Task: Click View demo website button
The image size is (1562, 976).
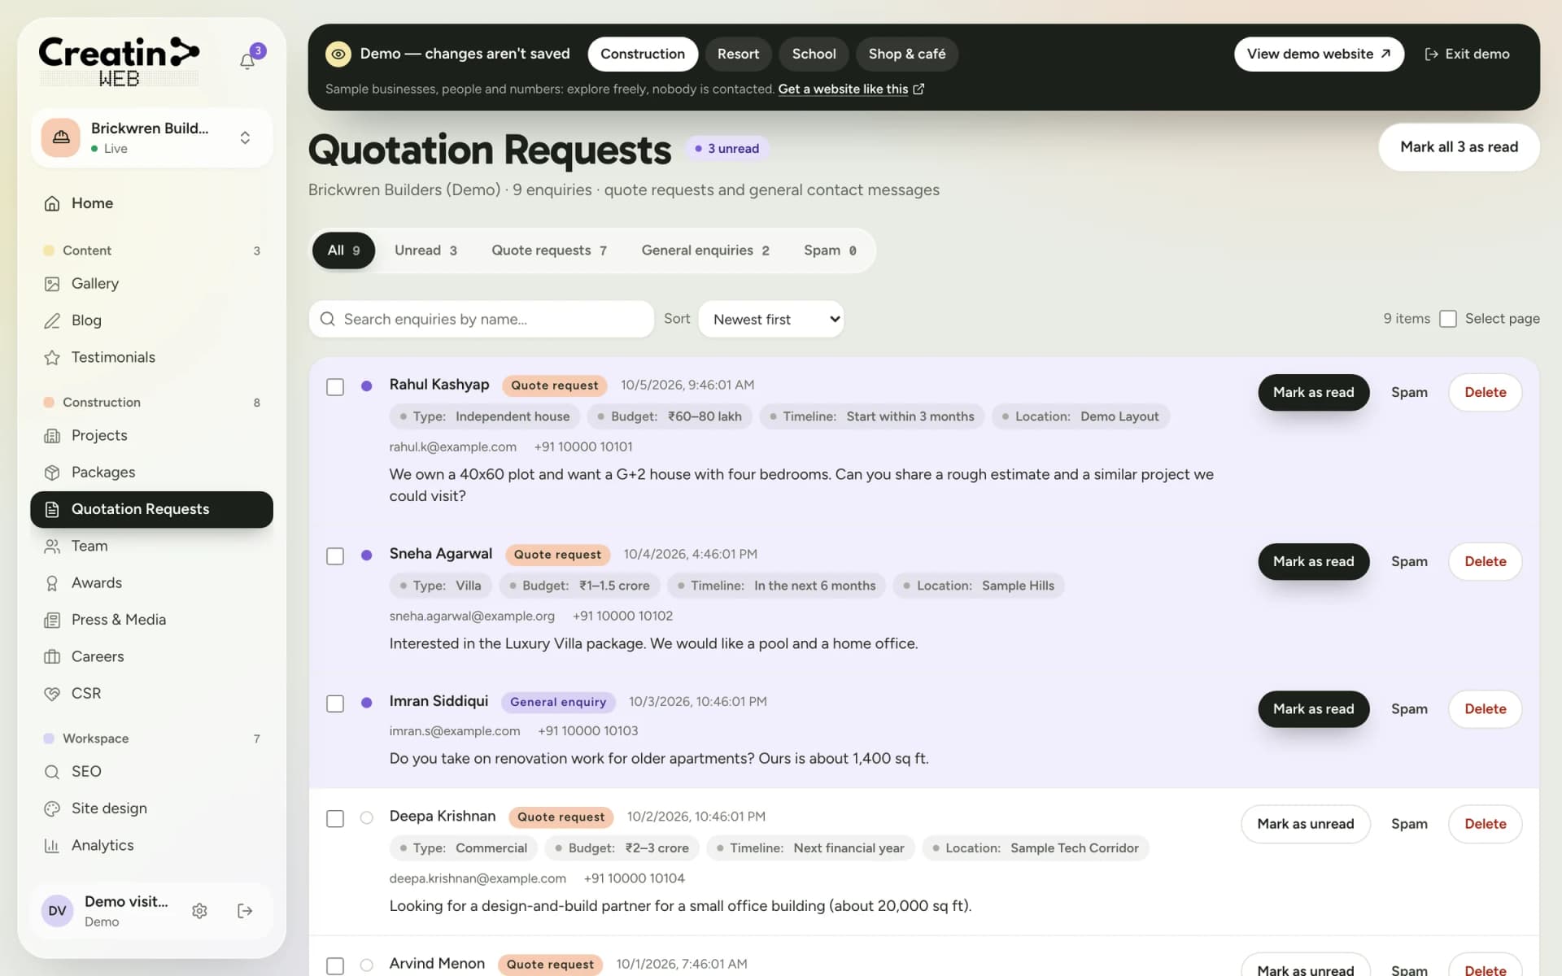Action: tap(1319, 54)
